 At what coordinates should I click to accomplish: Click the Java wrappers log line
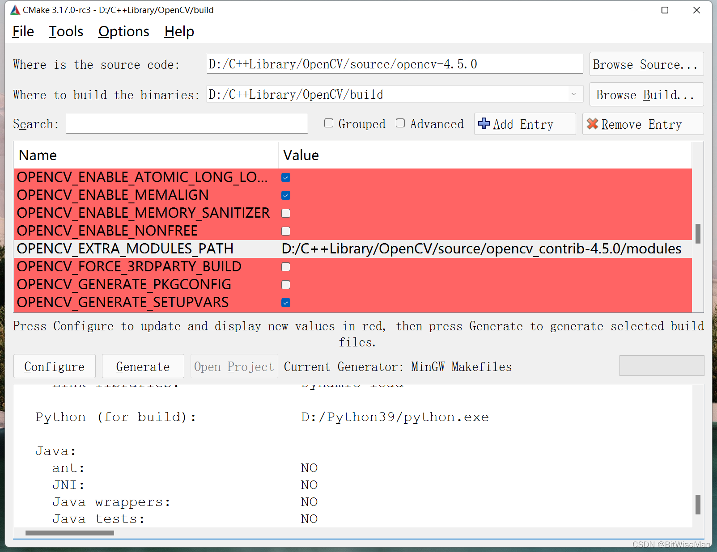click(x=111, y=502)
